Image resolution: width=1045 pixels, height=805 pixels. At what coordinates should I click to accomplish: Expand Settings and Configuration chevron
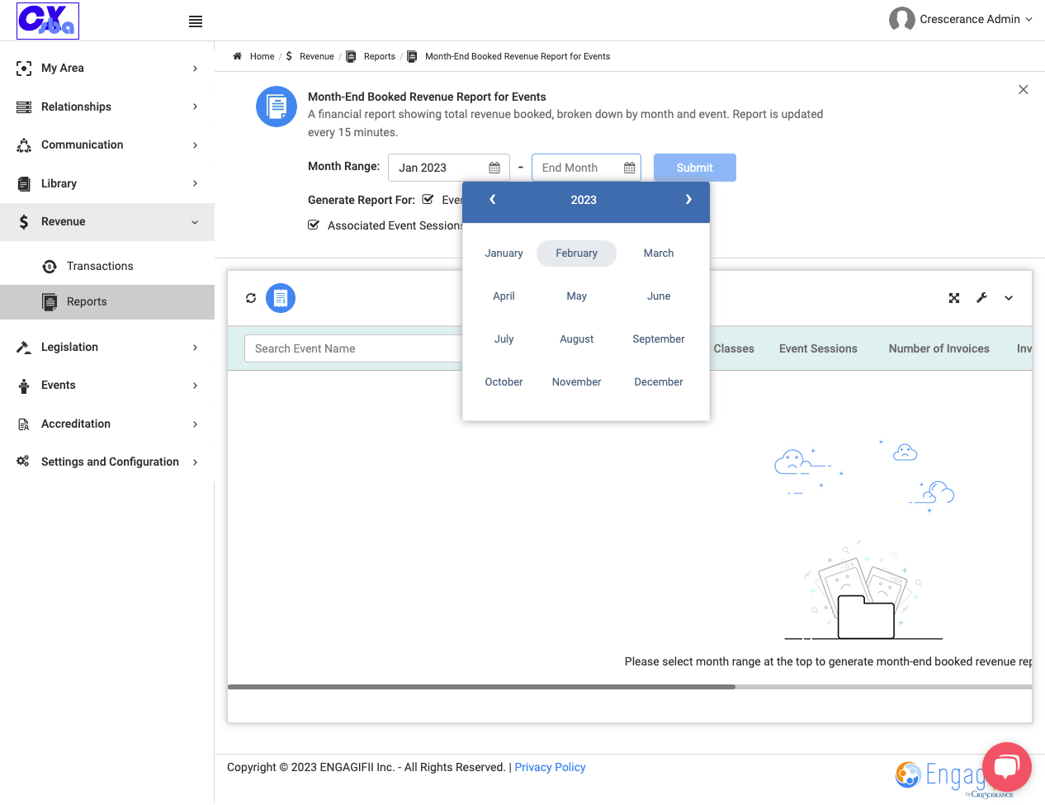[195, 462]
